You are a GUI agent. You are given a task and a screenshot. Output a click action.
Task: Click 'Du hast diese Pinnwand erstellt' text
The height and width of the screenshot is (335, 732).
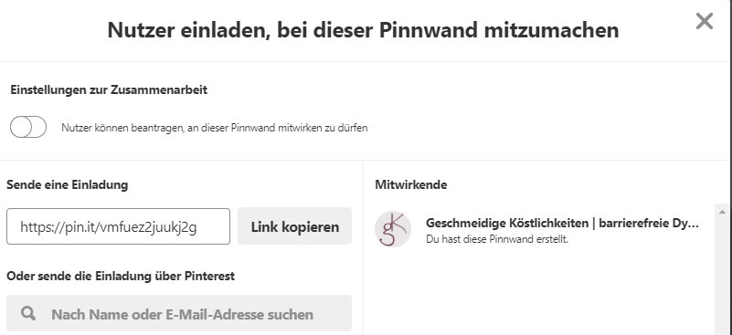pos(497,240)
